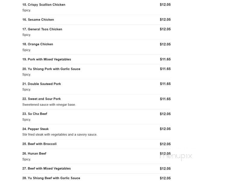Click the Sweet and Sour Pork description
The width and height of the screenshot is (230, 181).
pos(49,105)
